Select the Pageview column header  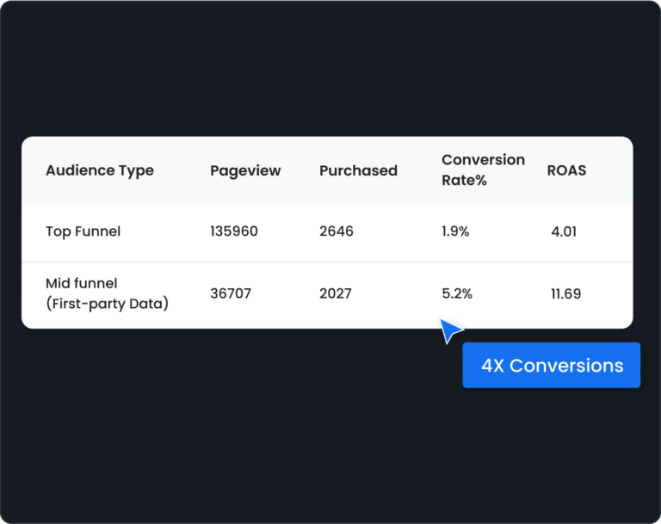[245, 170]
